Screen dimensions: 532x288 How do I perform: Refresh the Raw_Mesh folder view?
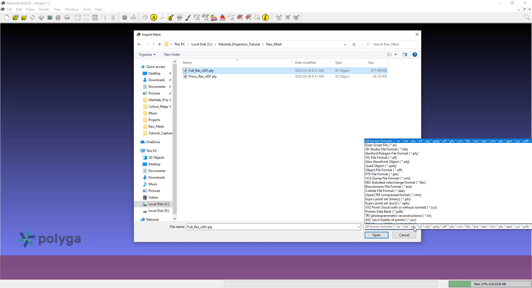point(354,44)
